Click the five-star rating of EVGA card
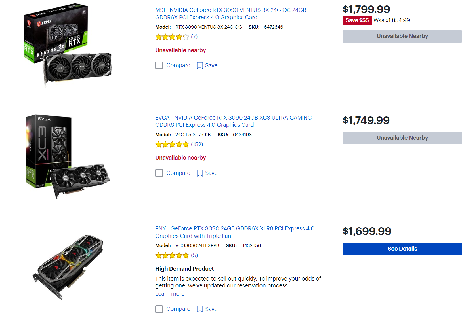 (172, 145)
